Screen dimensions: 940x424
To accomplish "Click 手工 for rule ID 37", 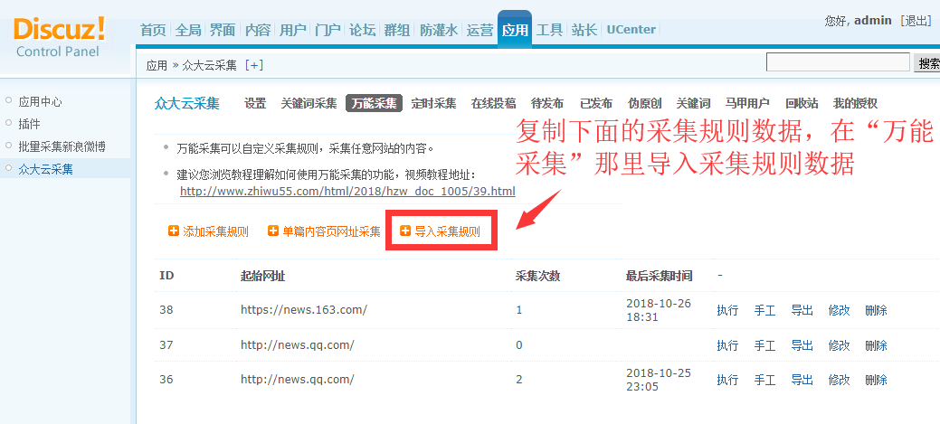I will pos(764,345).
